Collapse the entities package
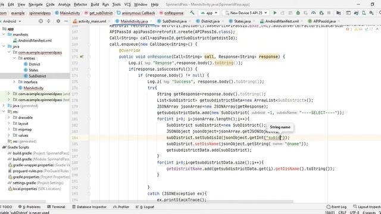Screen dimensions: 381x214 14,58
